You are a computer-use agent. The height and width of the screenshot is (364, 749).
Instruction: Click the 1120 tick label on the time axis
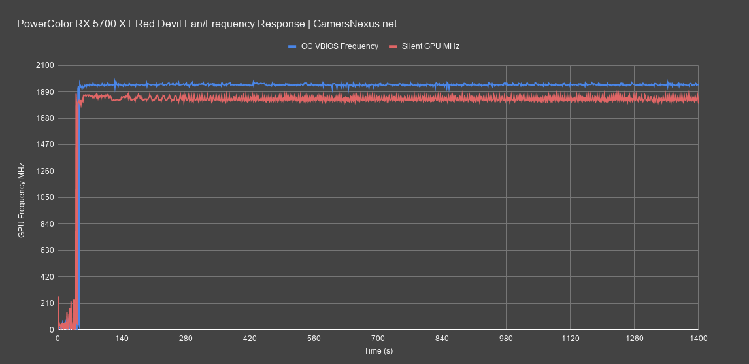tap(570, 339)
